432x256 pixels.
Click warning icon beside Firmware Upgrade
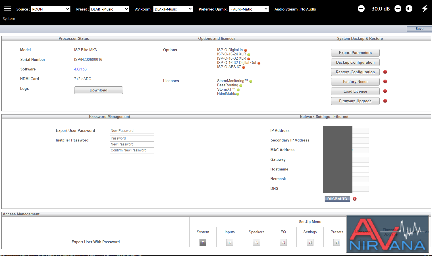tap(385, 101)
